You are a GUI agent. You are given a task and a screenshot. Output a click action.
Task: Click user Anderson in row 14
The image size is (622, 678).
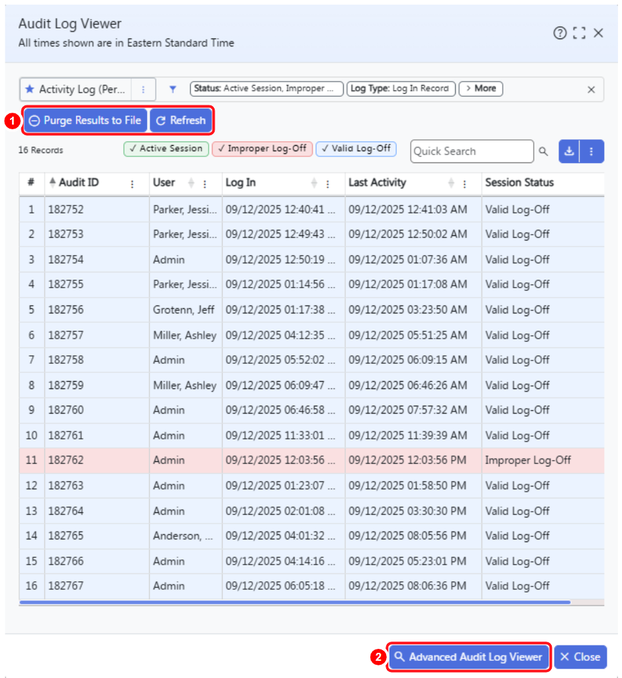click(183, 536)
